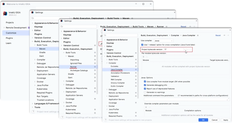Click Maven breadcrumb in middle Settings header
This screenshot has width=232, height=123.
point(150,26)
